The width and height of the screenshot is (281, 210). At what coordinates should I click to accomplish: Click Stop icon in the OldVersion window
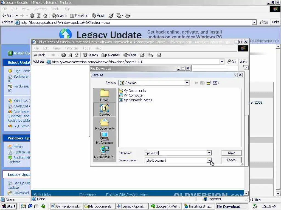[x=63, y=55]
